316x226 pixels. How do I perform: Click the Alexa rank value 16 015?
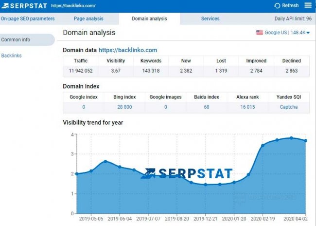247,107
